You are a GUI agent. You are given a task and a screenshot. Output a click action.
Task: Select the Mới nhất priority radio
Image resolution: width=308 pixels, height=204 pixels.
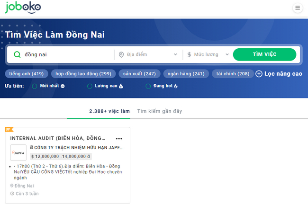pos(35,86)
